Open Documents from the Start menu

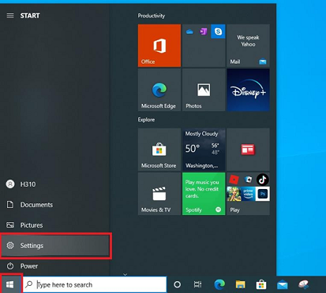pos(54,205)
